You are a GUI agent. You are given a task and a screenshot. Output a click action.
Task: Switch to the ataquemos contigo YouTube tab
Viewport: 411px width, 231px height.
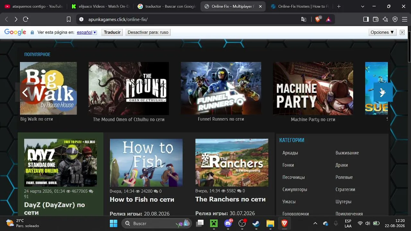click(x=34, y=6)
